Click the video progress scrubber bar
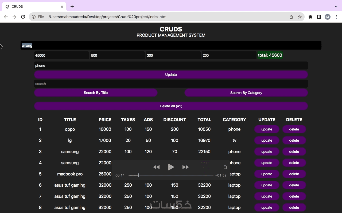Image resolution: width=342 pixels, height=213 pixels. [171, 175]
